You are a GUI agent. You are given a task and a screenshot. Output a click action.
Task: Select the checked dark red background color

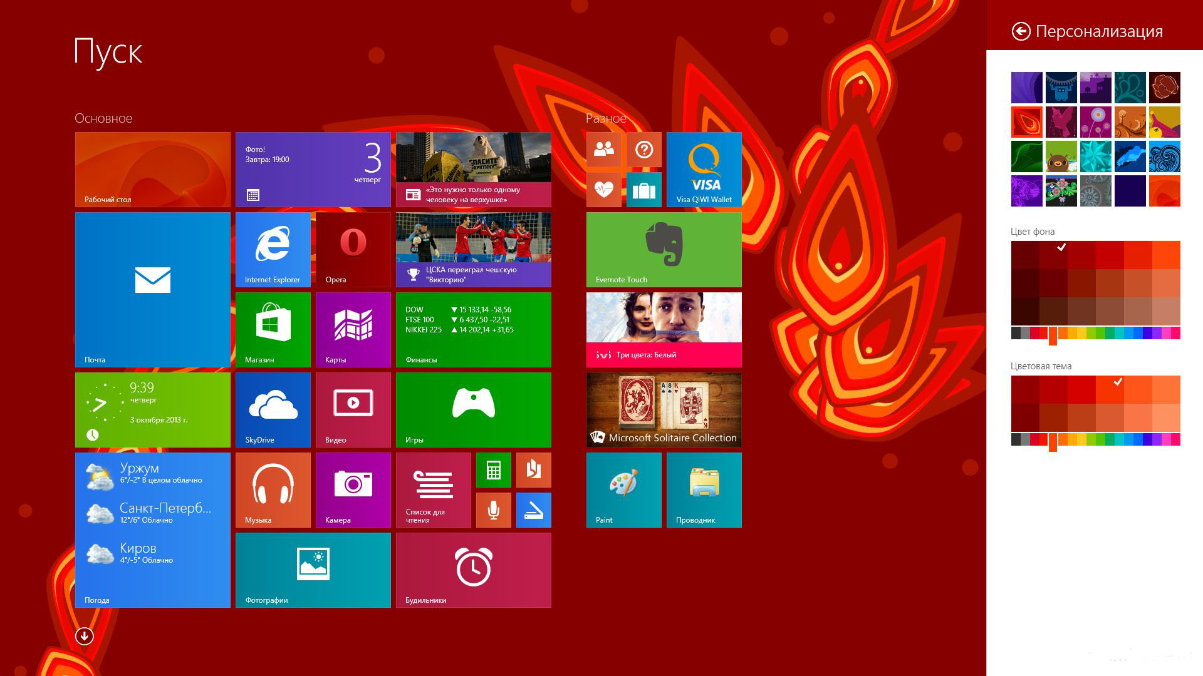(x=1053, y=255)
